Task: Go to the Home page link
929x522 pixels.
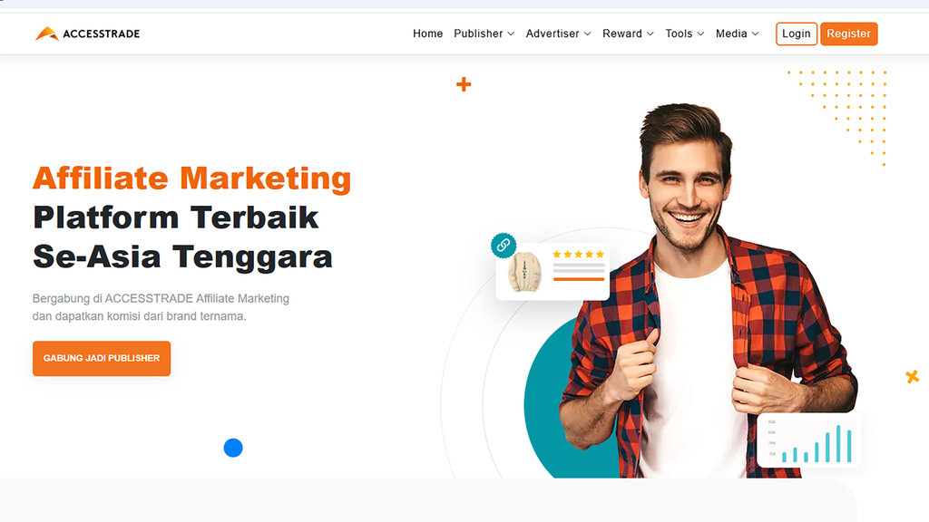Action: click(428, 34)
